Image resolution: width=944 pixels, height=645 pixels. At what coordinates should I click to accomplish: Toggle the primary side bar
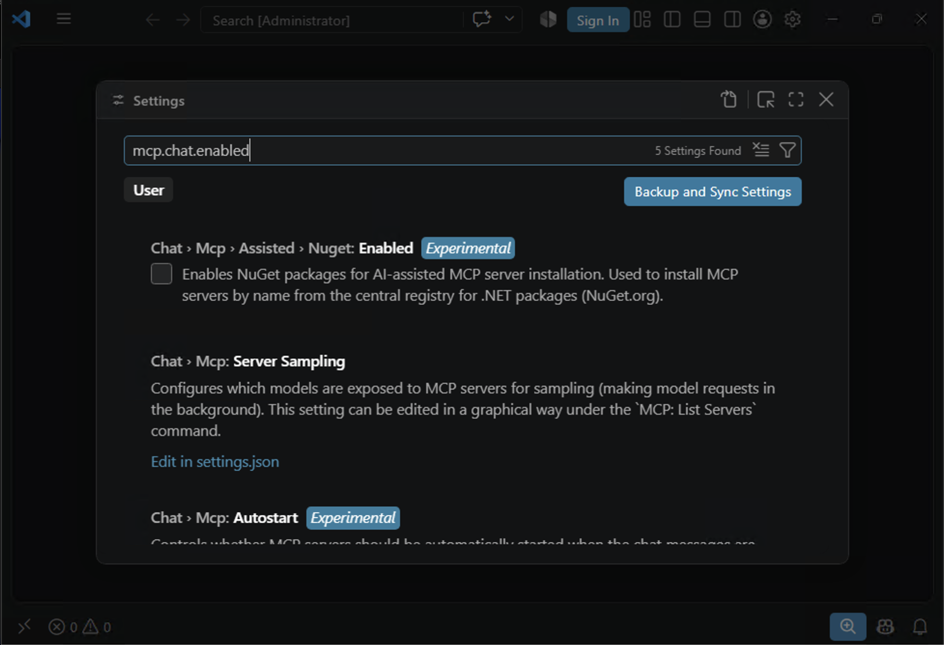coord(672,20)
